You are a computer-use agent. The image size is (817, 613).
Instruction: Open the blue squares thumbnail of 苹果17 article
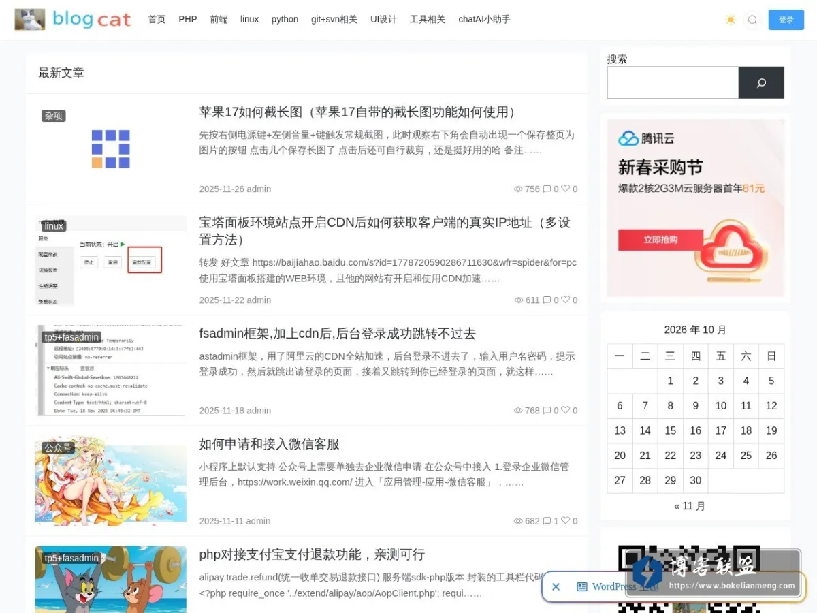(110, 149)
